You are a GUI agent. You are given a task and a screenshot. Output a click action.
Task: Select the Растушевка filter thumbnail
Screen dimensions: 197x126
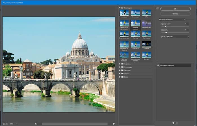[147, 34]
